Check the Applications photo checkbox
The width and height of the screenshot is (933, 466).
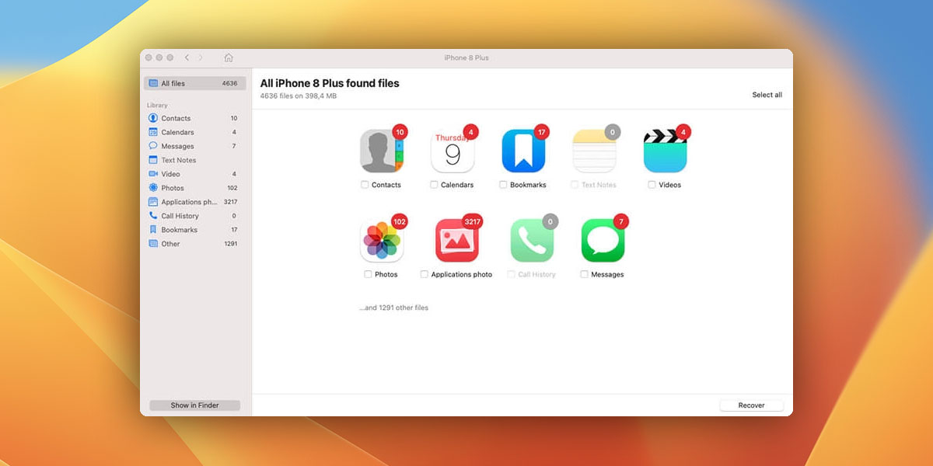click(x=425, y=274)
